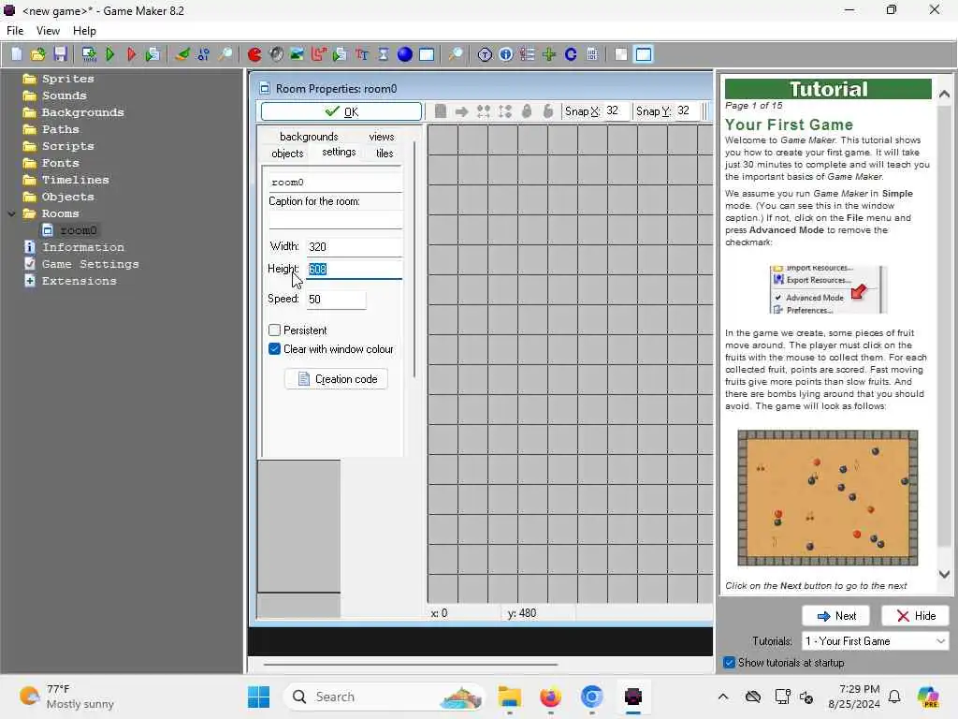Viewport: 958px width, 719px height.
Task: Click the room editor right arrow shift icon
Action: click(462, 111)
